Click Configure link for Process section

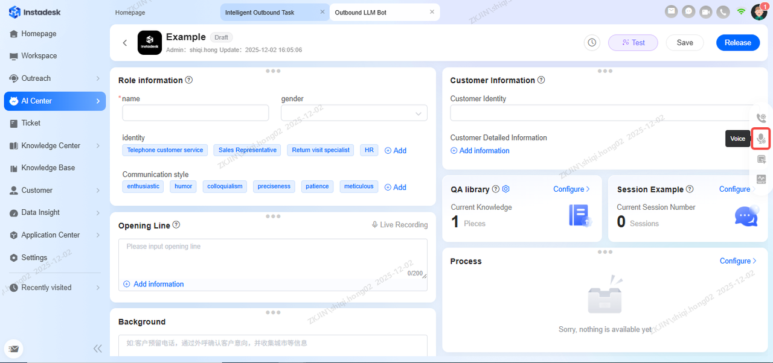click(738, 261)
